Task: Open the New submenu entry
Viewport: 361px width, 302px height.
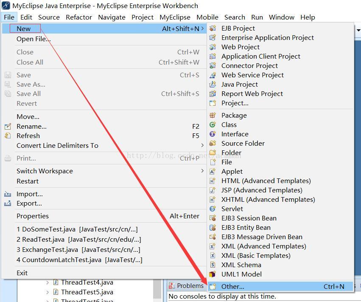Action: pyautogui.click(x=104, y=28)
